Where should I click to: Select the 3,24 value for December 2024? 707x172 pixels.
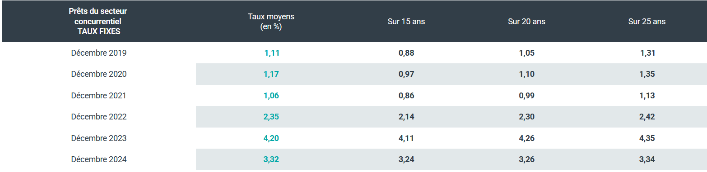coord(406,159)
